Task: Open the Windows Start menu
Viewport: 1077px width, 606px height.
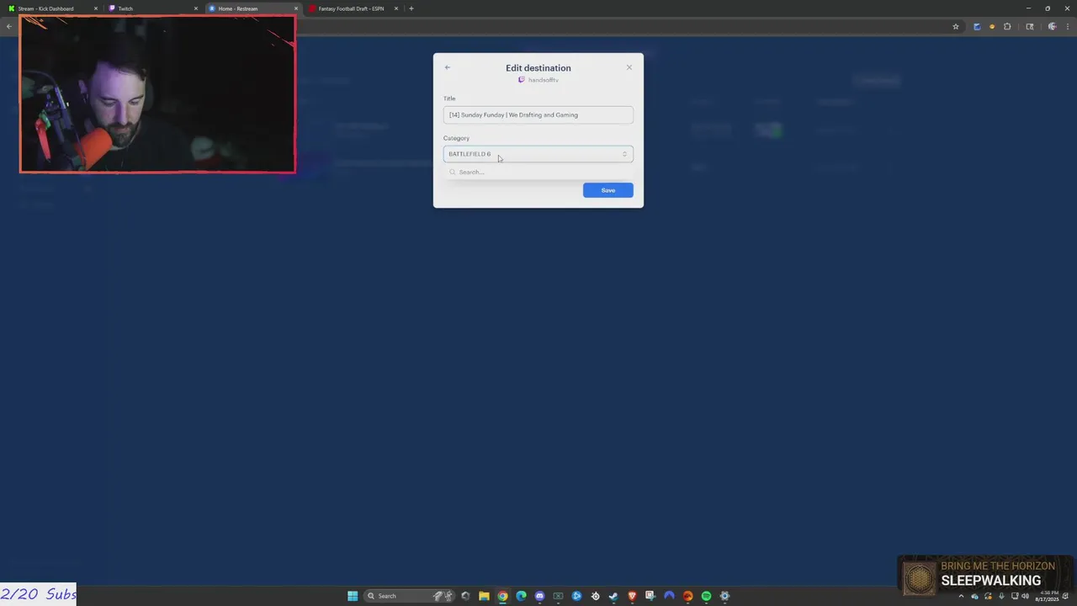Action: tap(353, 596)
